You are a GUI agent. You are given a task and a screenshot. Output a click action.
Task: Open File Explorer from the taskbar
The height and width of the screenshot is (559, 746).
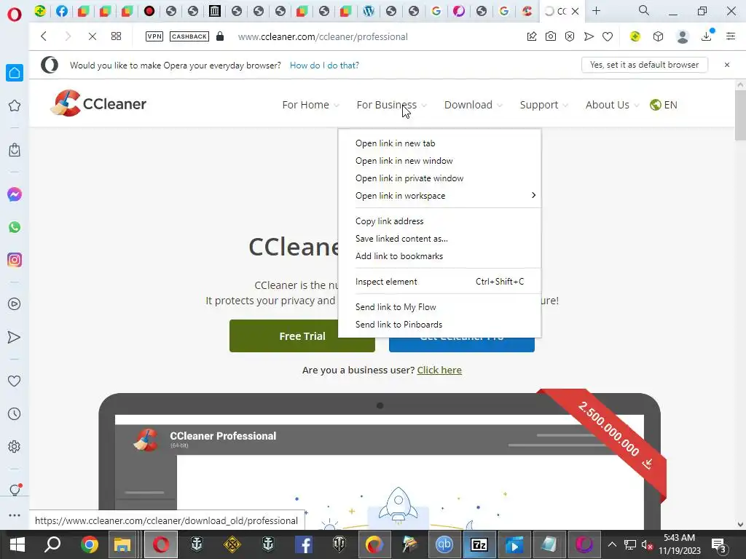pos(122,544)
